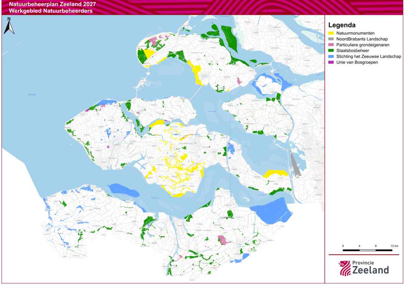
Task: Click the yellow Natuurmonumenten legend swatch
Action: (331, 33)
